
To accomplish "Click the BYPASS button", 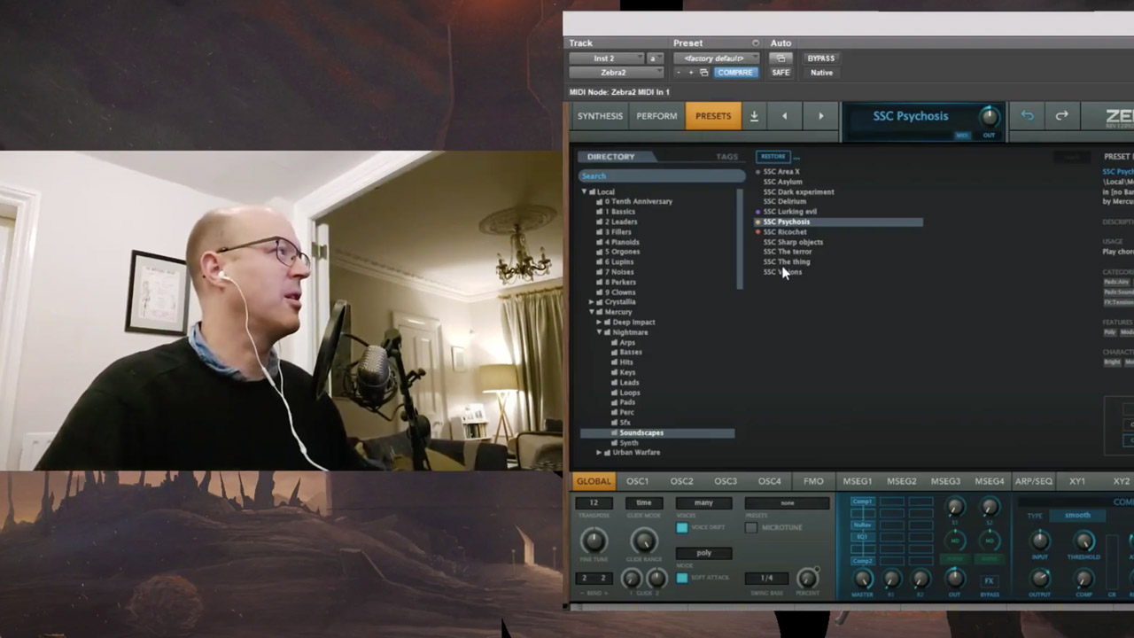I will coord(820,58).
